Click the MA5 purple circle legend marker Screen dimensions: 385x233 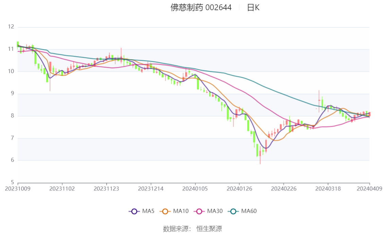[134, 211]
